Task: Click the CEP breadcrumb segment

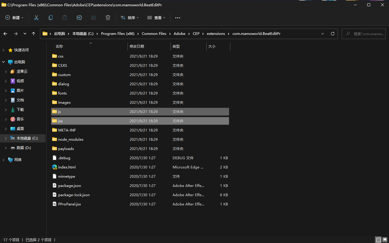Action: pyautogui.click(x=196, y=34)
